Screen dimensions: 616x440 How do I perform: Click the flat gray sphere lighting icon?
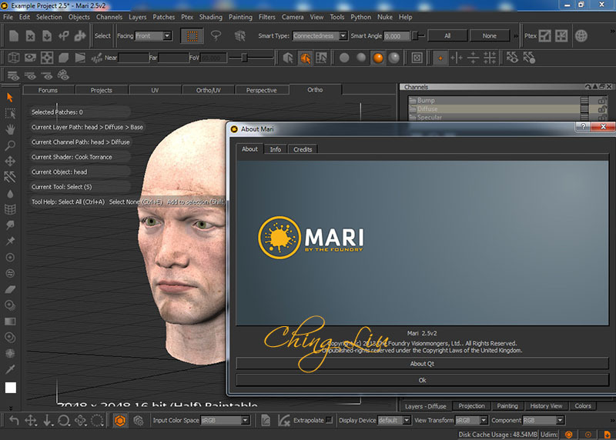pos(344,58)
